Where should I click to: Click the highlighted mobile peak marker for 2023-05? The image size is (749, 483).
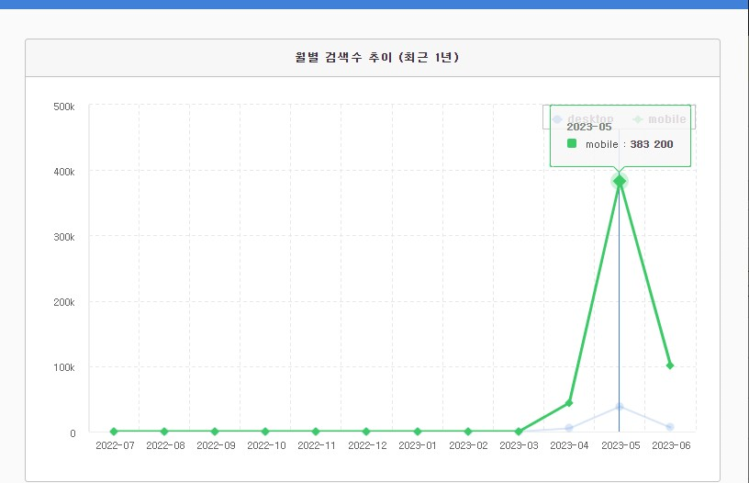620,181
